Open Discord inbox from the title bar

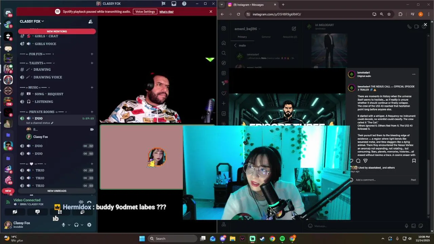pos(174,4)
